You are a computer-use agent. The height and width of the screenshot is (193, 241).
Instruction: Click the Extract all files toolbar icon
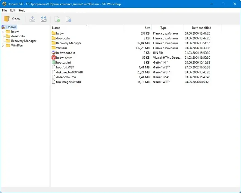[x=44, y=19]
